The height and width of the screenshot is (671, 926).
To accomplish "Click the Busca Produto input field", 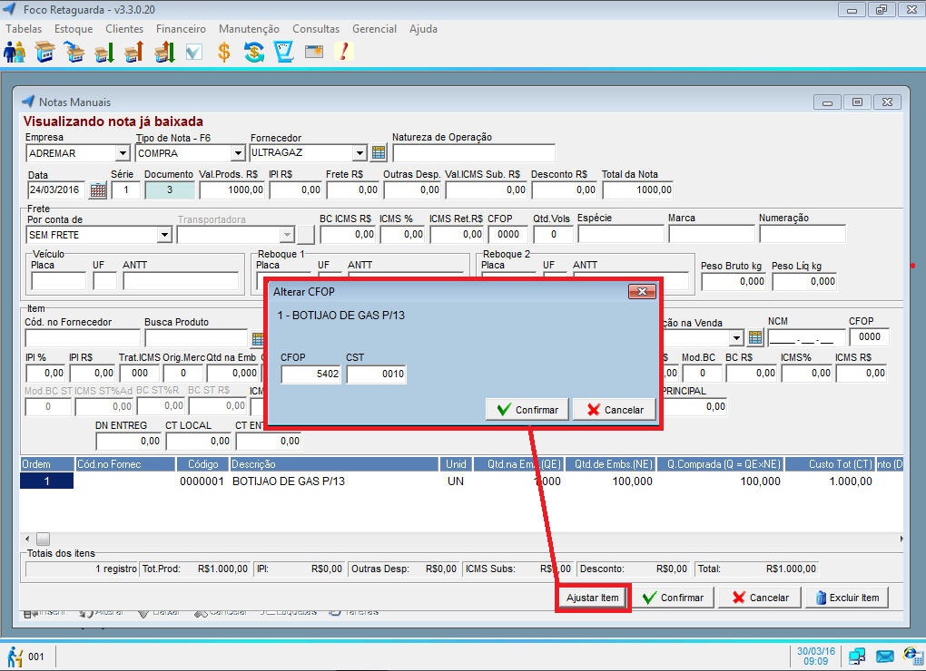I will click(196, 338).
